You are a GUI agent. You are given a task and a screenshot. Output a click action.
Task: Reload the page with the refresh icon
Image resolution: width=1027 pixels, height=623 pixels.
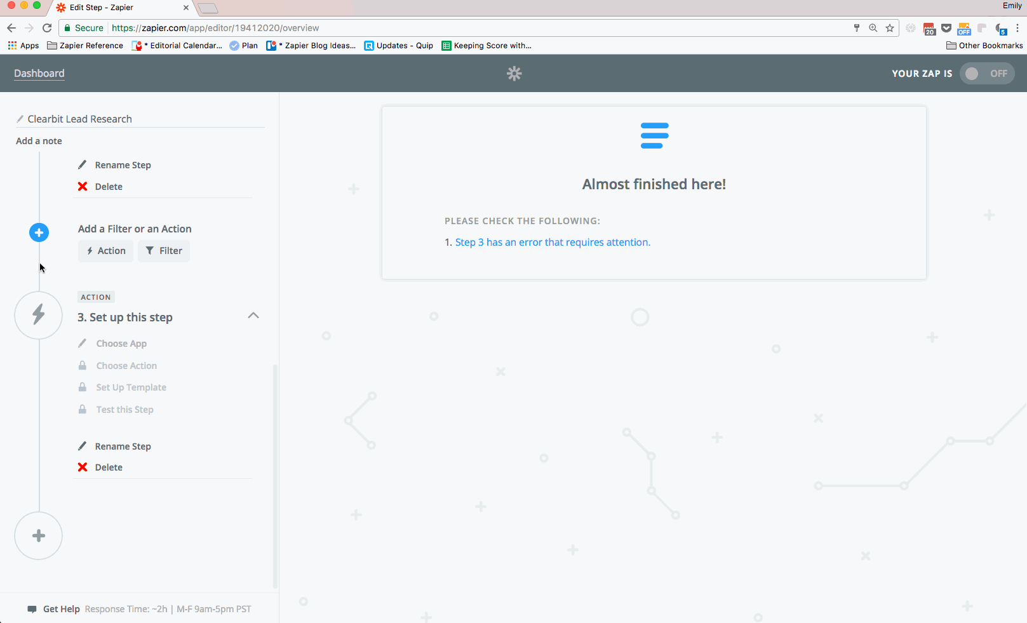coord(47,28)
